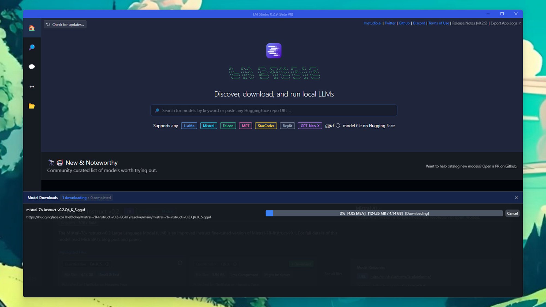Close the Model Downloads panel
546x307 pixels.
pos(516,198)
